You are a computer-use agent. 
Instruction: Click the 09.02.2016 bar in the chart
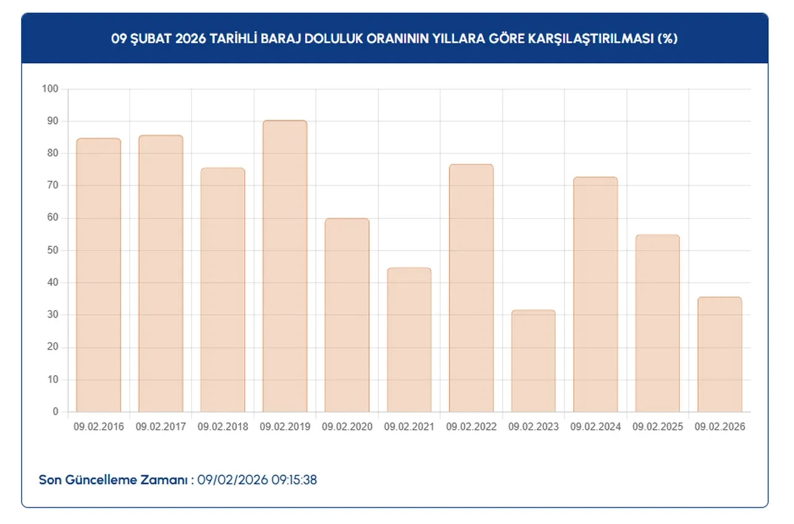(99, 275)
